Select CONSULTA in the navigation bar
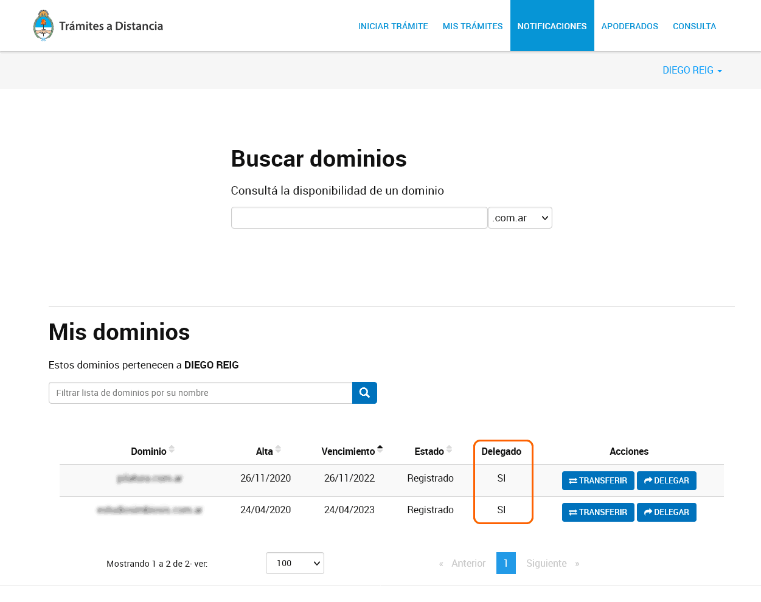 coord(694,26)
